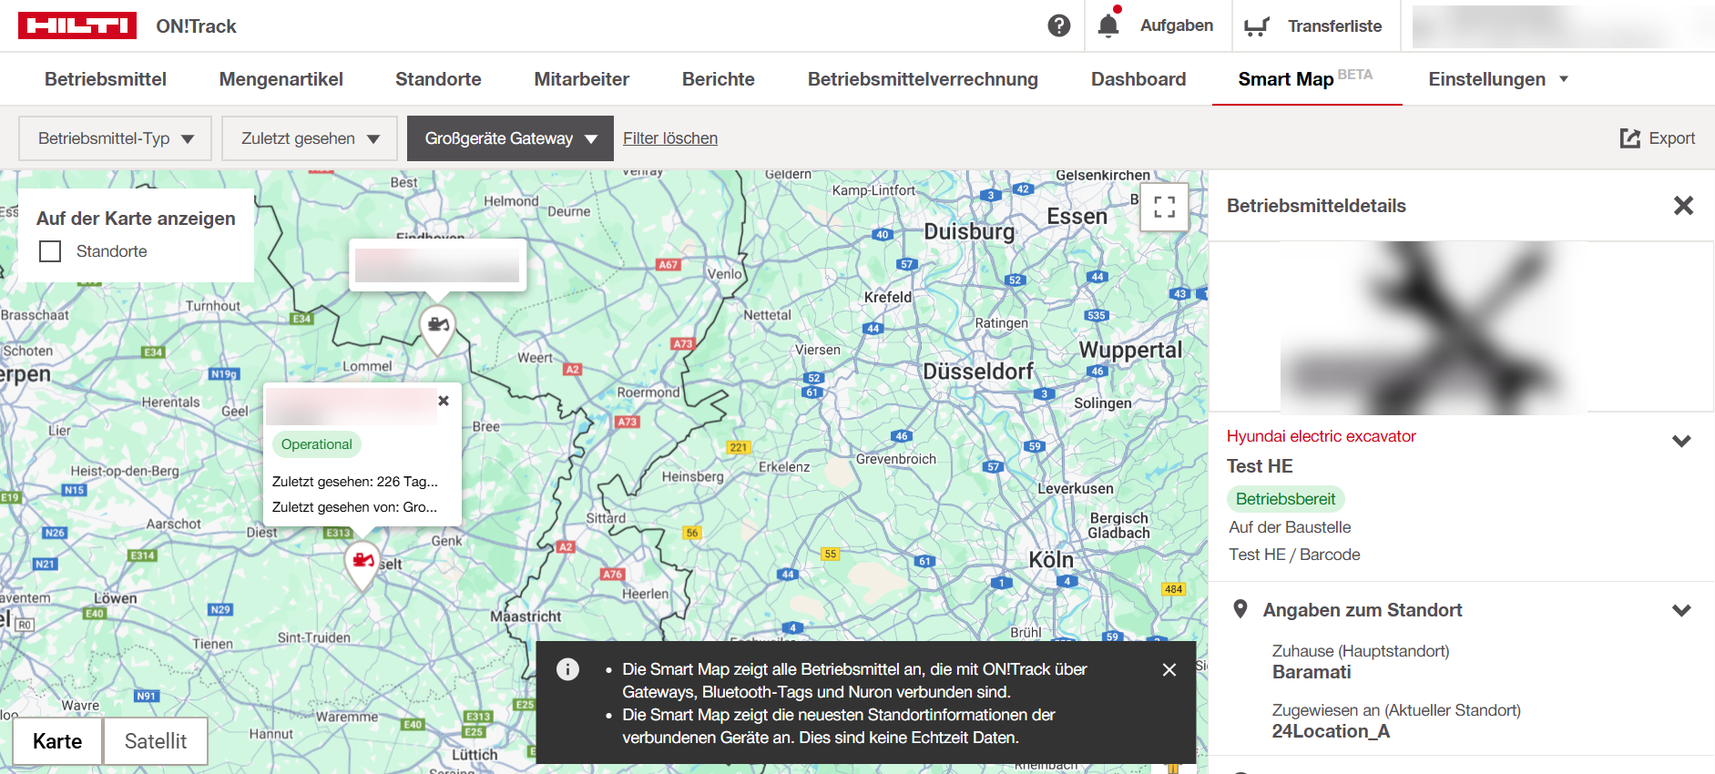Switch map to Satellit view
Image resolution: width=1715 pixels, height=774 pixels.
(155, 741)
